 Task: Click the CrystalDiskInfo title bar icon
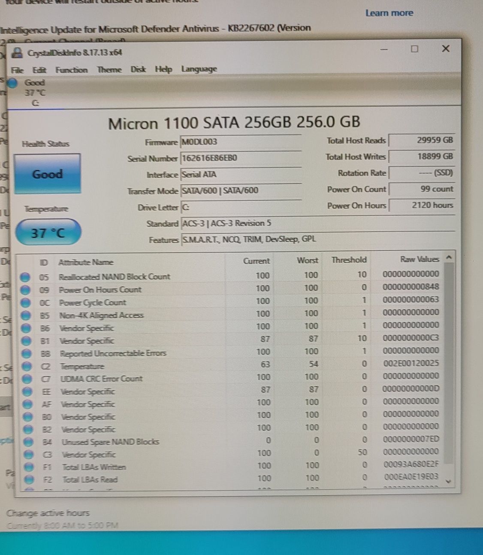coord(17,53)
